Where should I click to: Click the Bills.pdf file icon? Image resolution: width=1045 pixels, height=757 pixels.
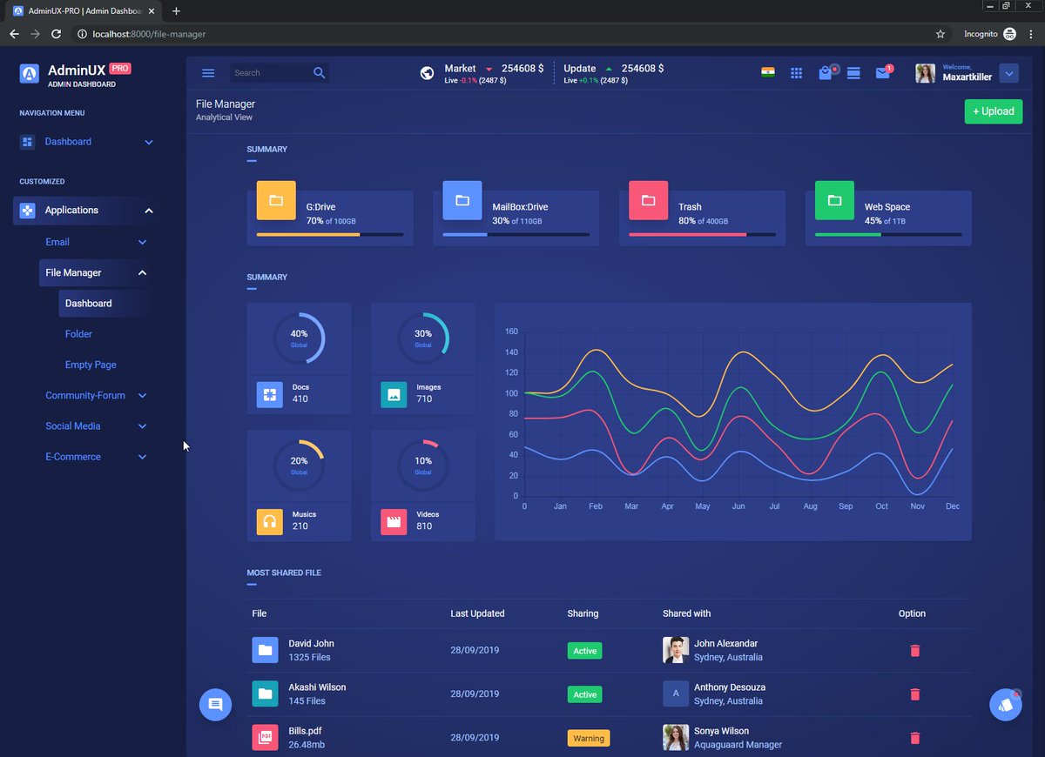pyautogui.click(x=266, y=737)
